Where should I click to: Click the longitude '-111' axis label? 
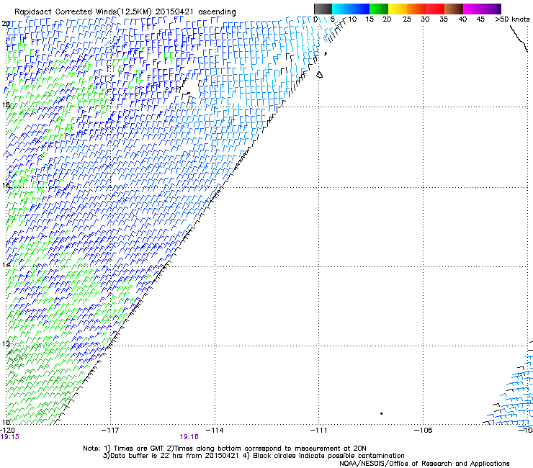tap(319, 431)
